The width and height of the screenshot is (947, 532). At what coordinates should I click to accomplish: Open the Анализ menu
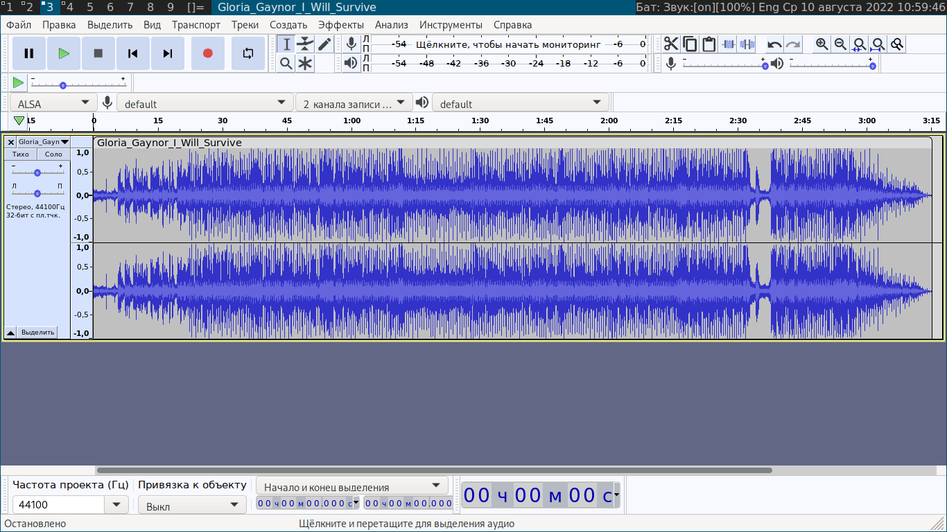coord(392,25)
